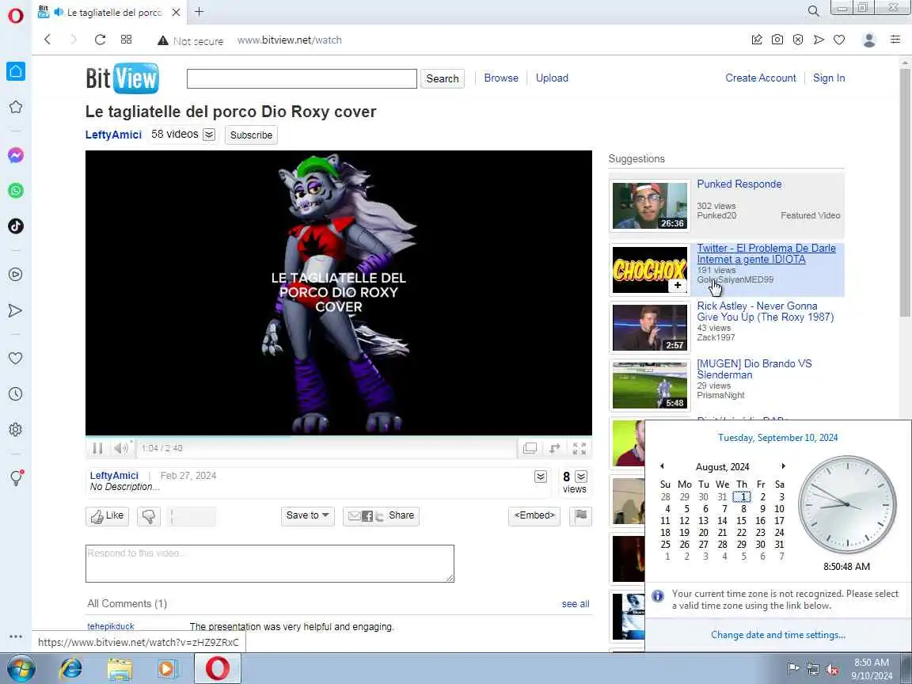
Task: Open the Easy setup icon in the toolbar
Action: [895, 40]
